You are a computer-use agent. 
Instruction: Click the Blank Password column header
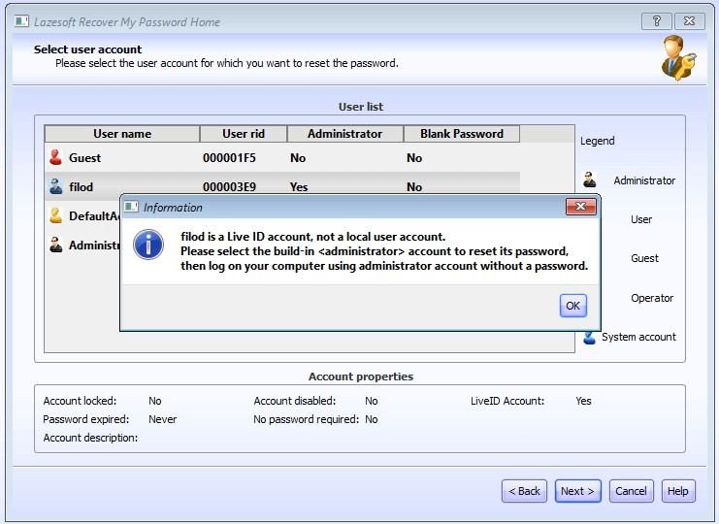pyautogui.click(x=462, y=134)
